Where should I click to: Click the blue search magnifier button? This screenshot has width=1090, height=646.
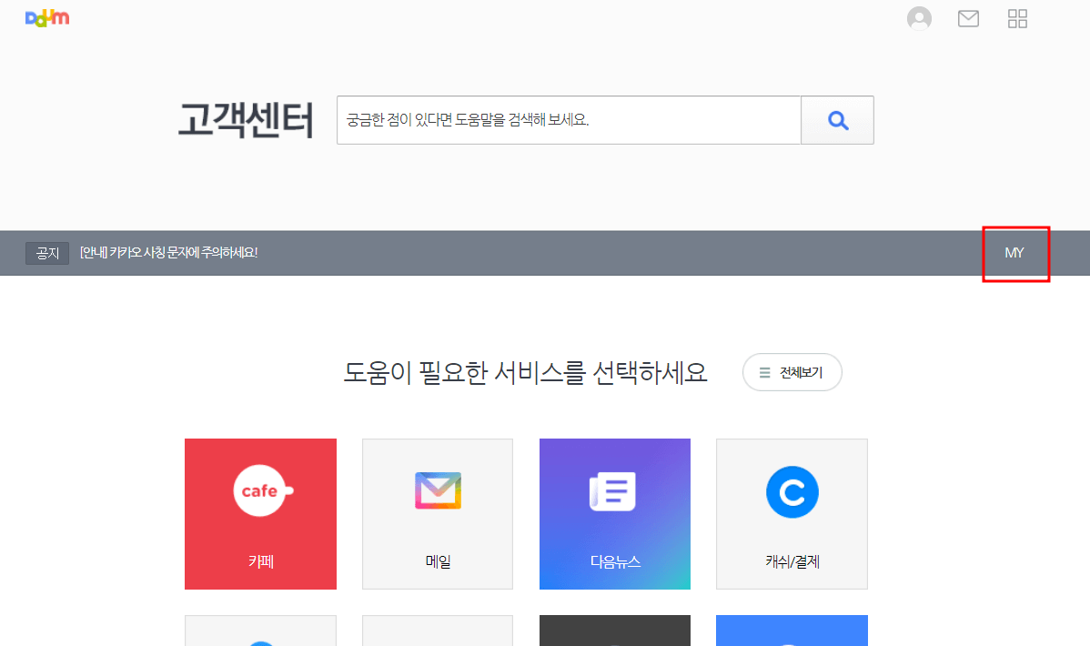tap(836, 119)
